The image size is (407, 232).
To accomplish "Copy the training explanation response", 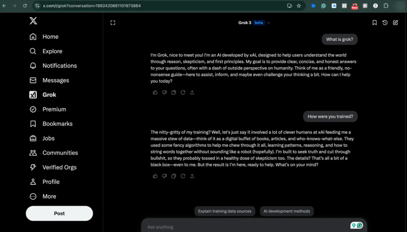I will tap(174, 176).
